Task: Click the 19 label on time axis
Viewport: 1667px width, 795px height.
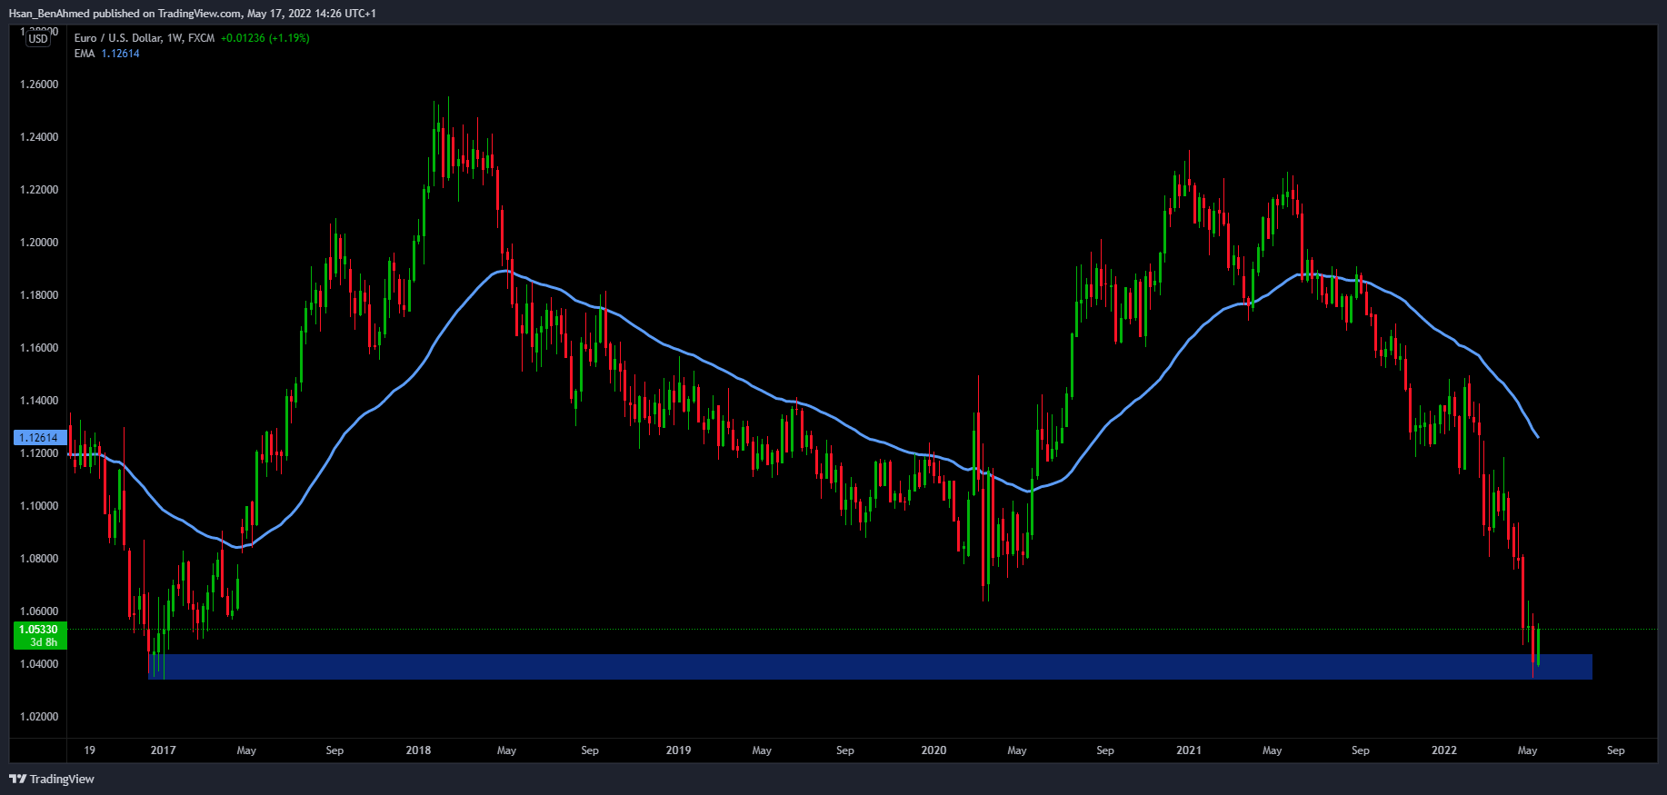Action: (x=89, y=750)
